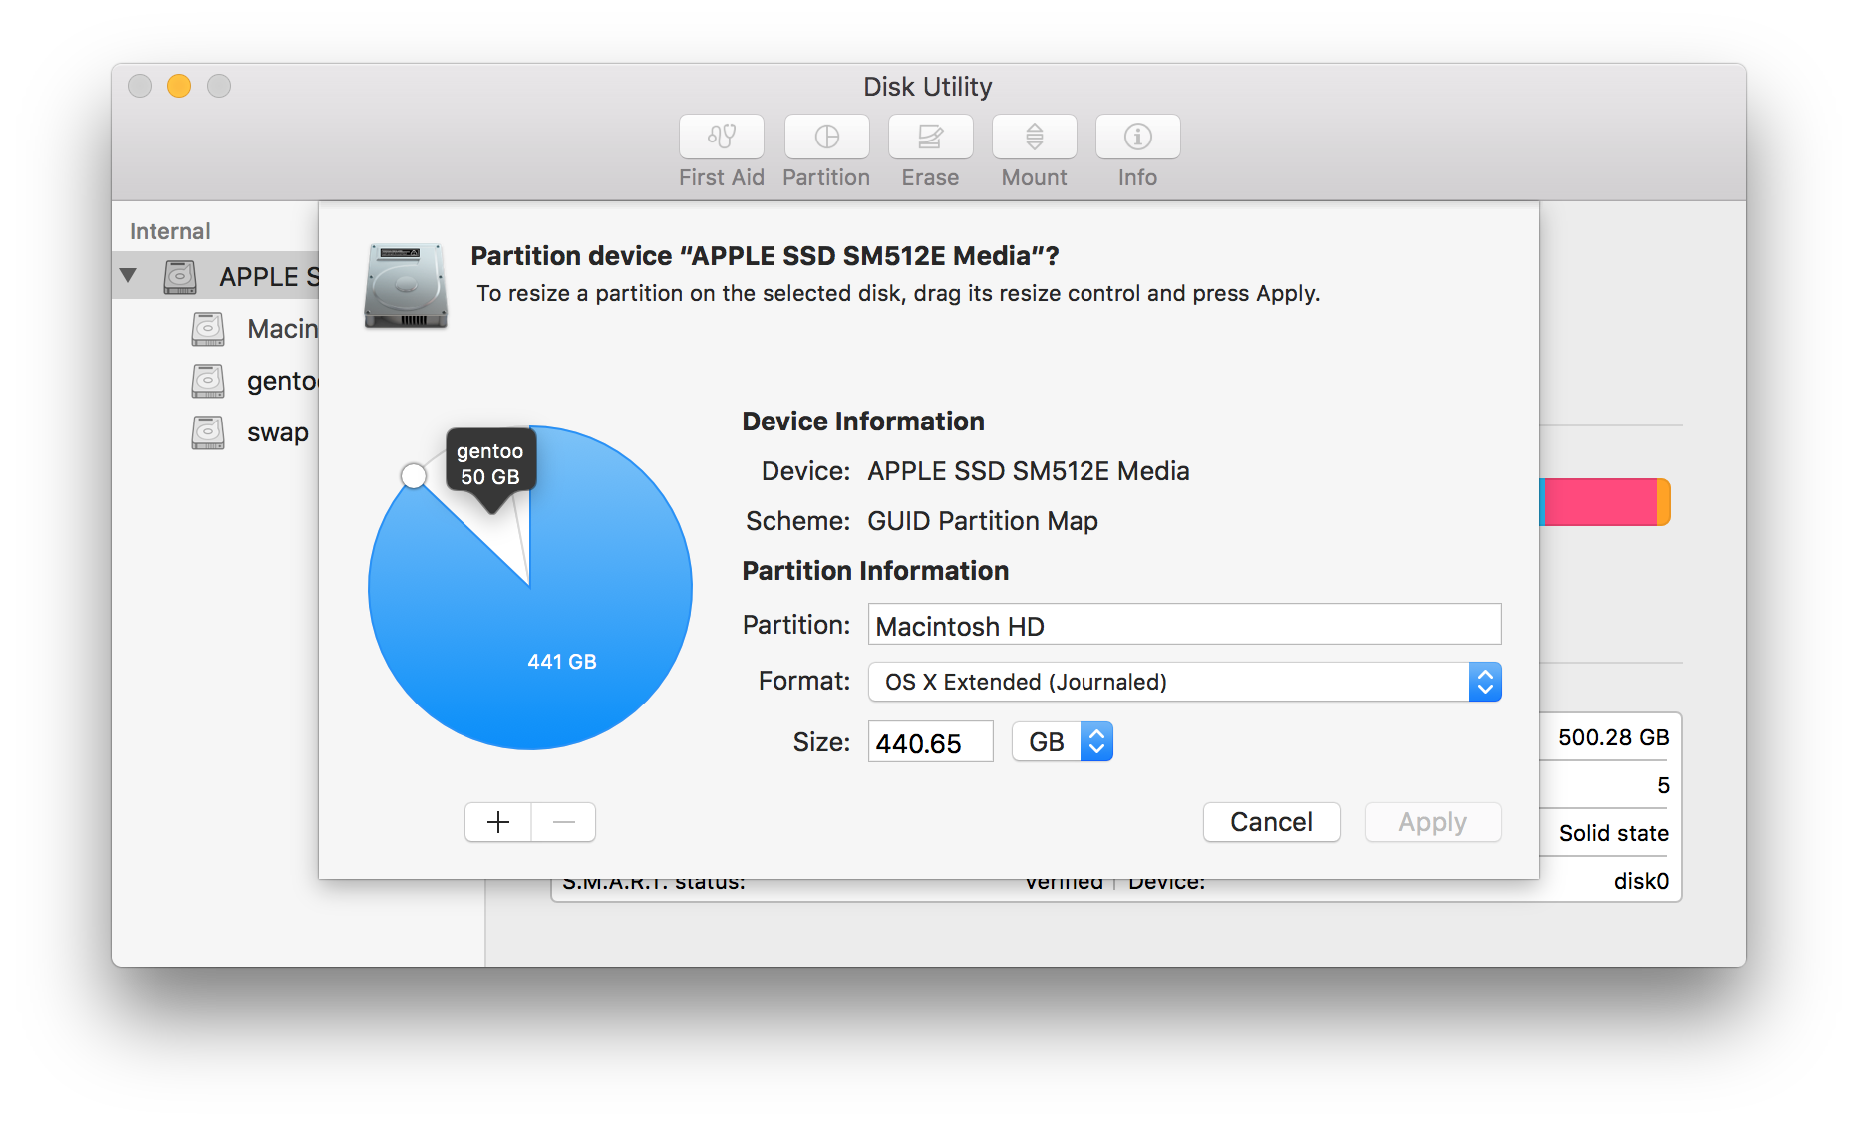Click the Cancel button

click(1271, 821)
